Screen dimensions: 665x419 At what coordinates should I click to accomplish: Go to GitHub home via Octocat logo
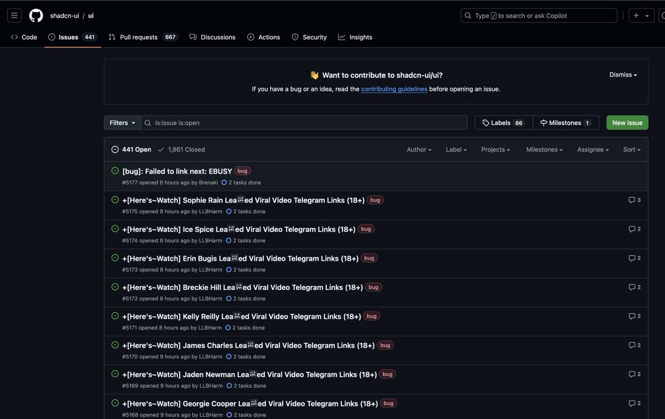click(x=36, y=16)
